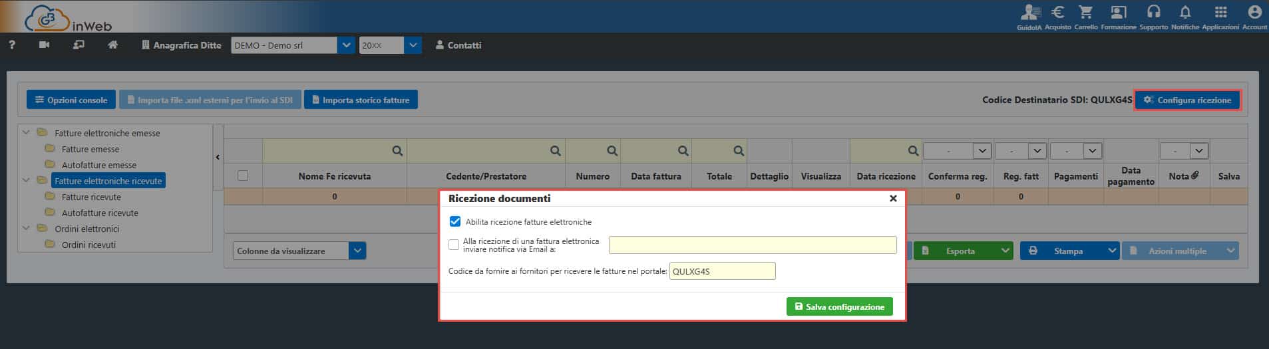Collapse the Fatture elettroniche emesse tree node
The height and width of the screenshot is (349, 1269).
[x=26, y=133]
